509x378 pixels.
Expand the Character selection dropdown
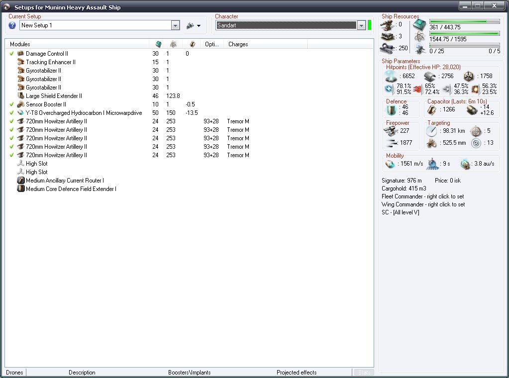coord(361,25)
